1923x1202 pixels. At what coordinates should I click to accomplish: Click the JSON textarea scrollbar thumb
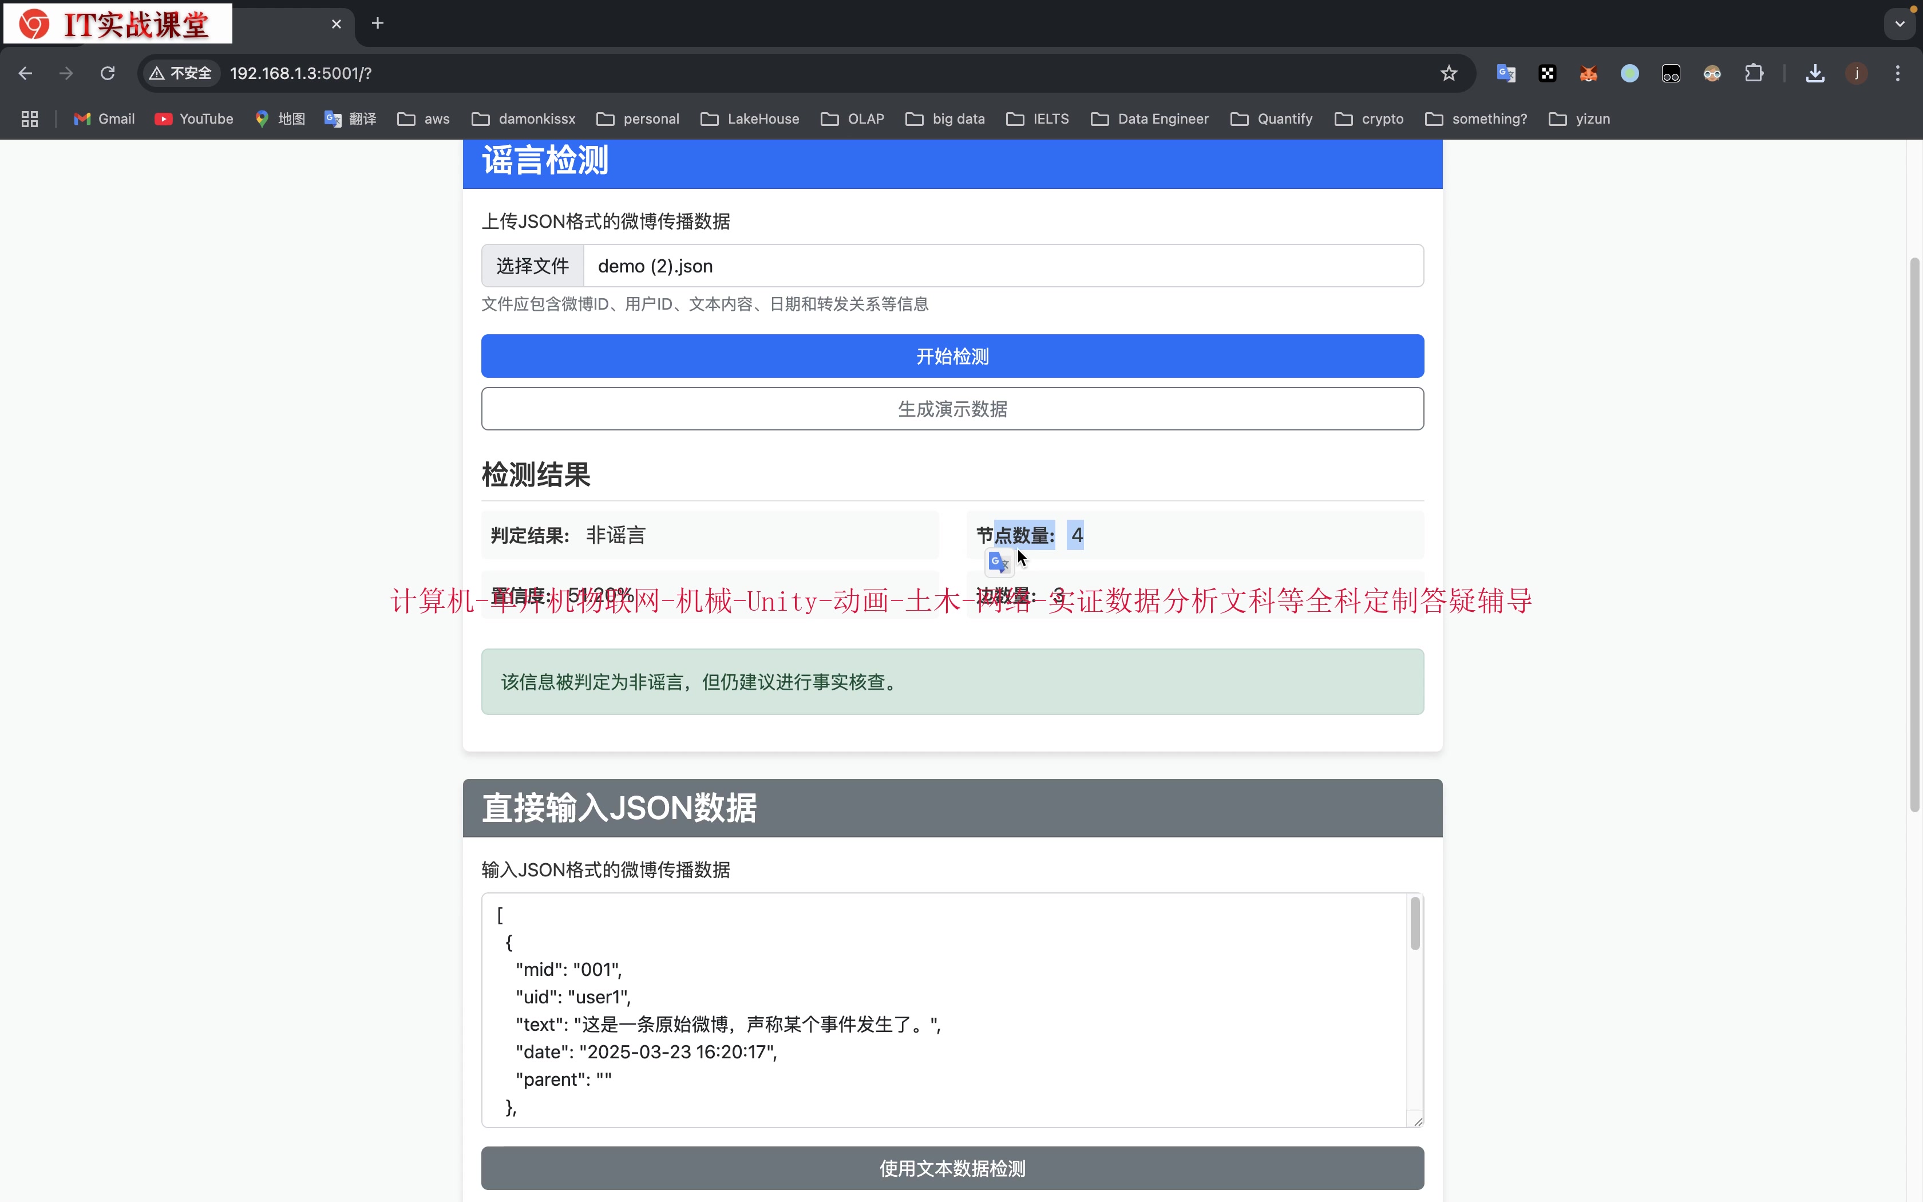coord(1414,924)
